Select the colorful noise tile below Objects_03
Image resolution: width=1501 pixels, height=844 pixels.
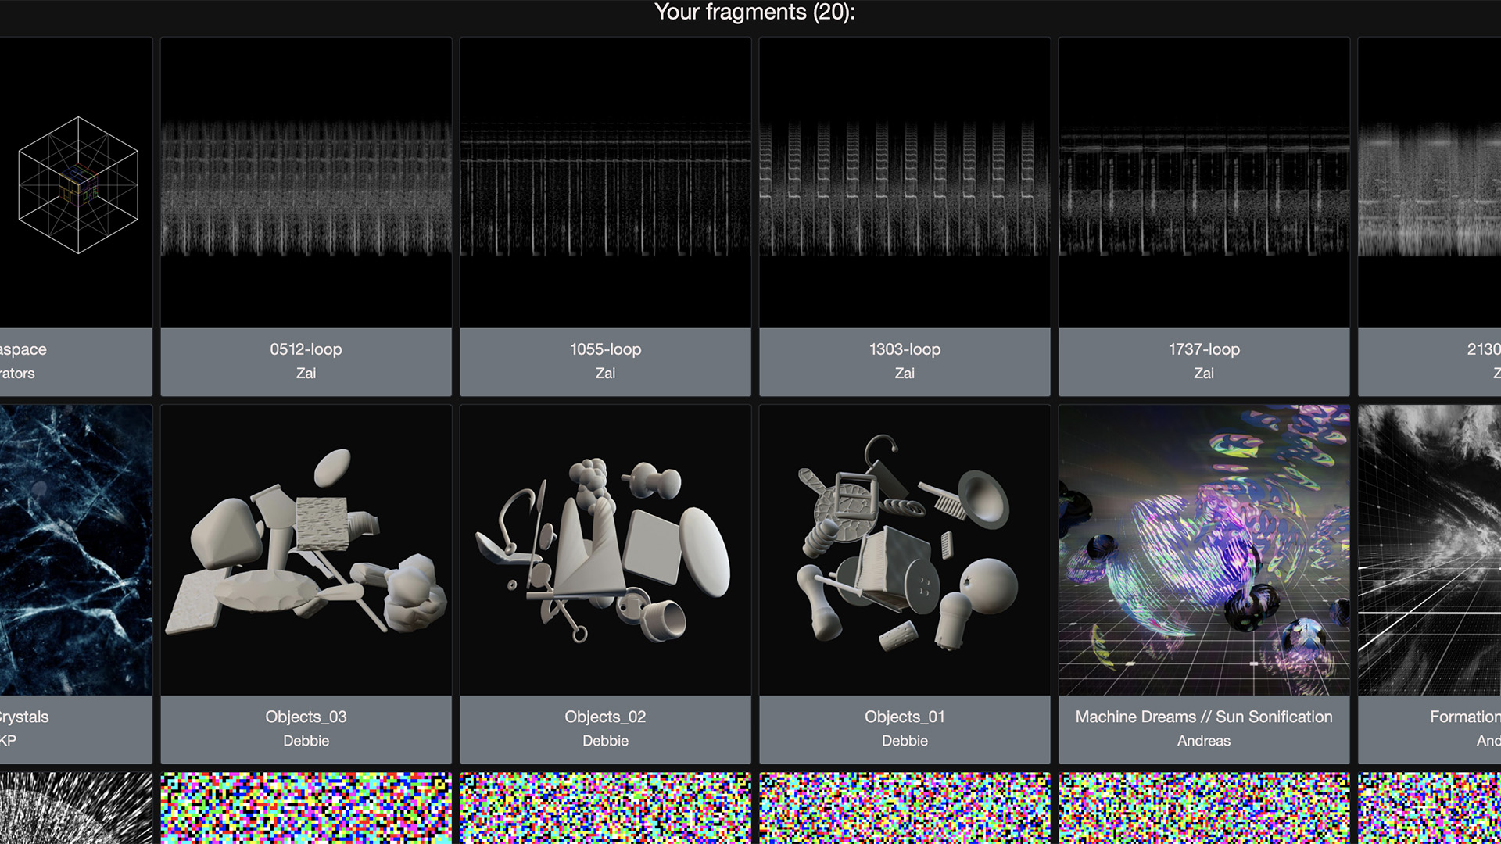[306, 808]
